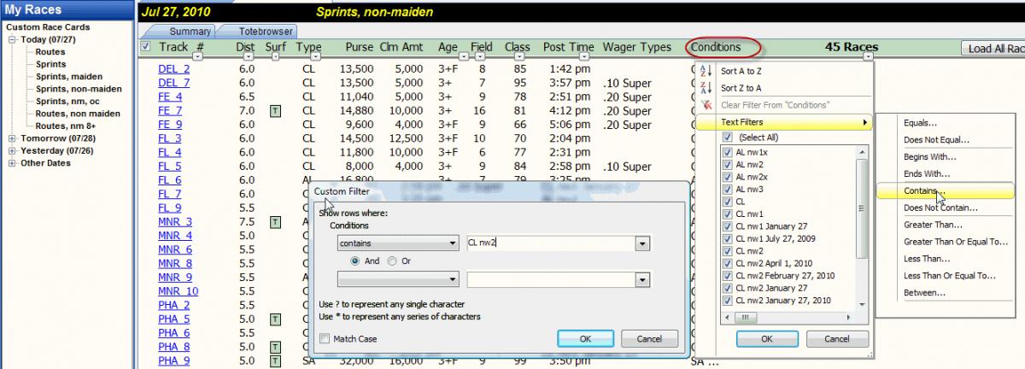Image resolution: width=1025 pixels, height=369 pixels.
Task: Open the Text Filters submenu
Action: click(x=784, y=122)
